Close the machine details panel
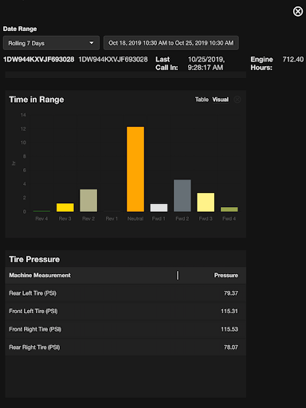The image size is (306, 408). [298, 11]
